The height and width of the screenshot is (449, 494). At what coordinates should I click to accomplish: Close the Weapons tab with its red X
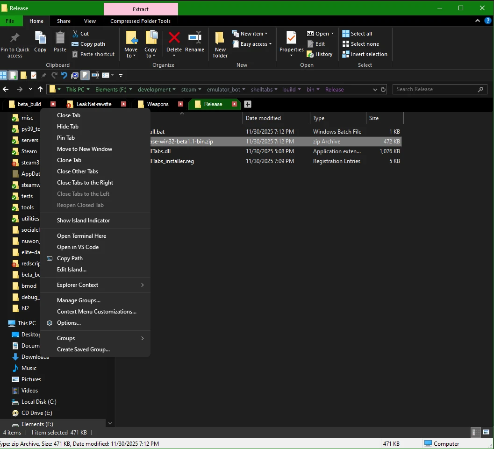click(180, 104)
